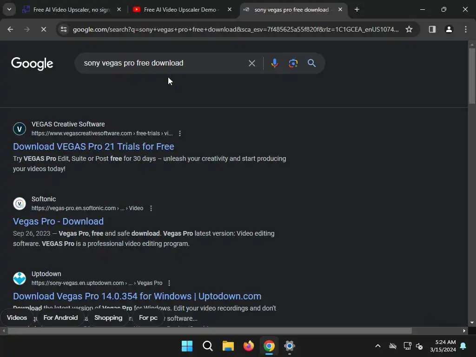Click the display/network tray icon
The height and width of the screenshot is (357, 476).
click(x=407, y=346)
